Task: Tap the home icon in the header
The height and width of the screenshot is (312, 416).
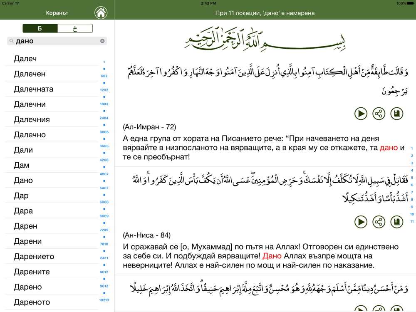Action: 101,12
